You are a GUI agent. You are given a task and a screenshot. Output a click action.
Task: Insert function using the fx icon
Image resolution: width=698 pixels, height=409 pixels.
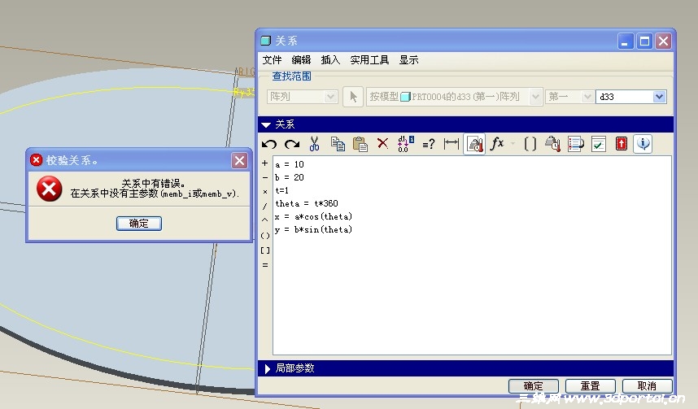(497, 143)
